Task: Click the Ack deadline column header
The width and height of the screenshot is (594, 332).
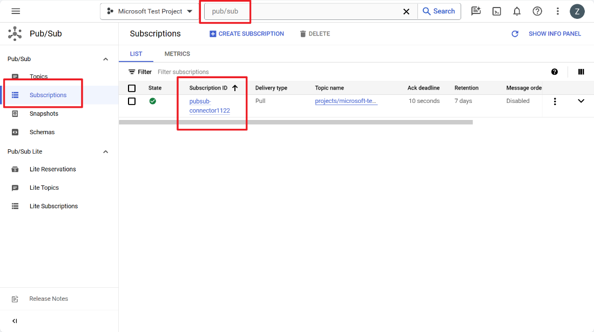Action: pos(423,88)
